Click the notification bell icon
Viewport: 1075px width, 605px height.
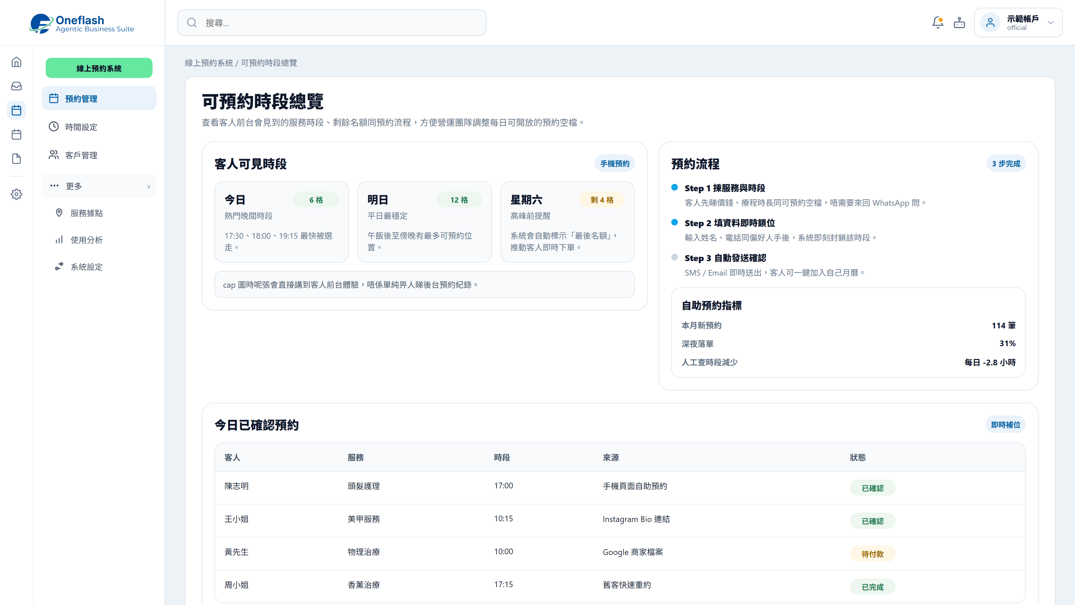(937, 23)
